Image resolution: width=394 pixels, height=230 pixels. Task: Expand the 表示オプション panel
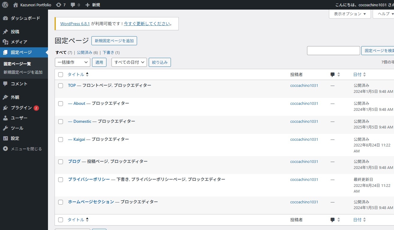point(350,14)
